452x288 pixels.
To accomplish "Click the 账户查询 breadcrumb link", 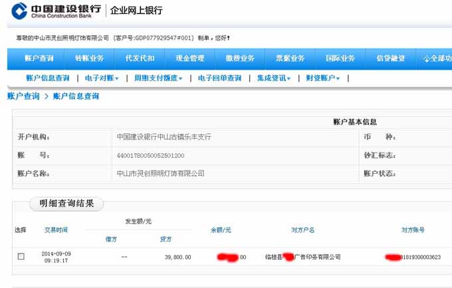I will pos(23,96).
